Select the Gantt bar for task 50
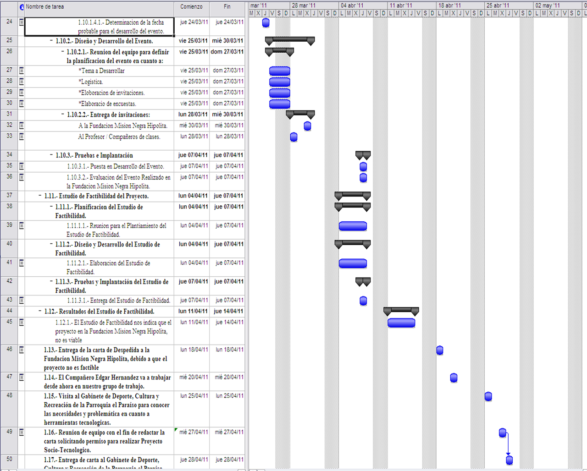587x471 pixels. [x=509, y=460]
